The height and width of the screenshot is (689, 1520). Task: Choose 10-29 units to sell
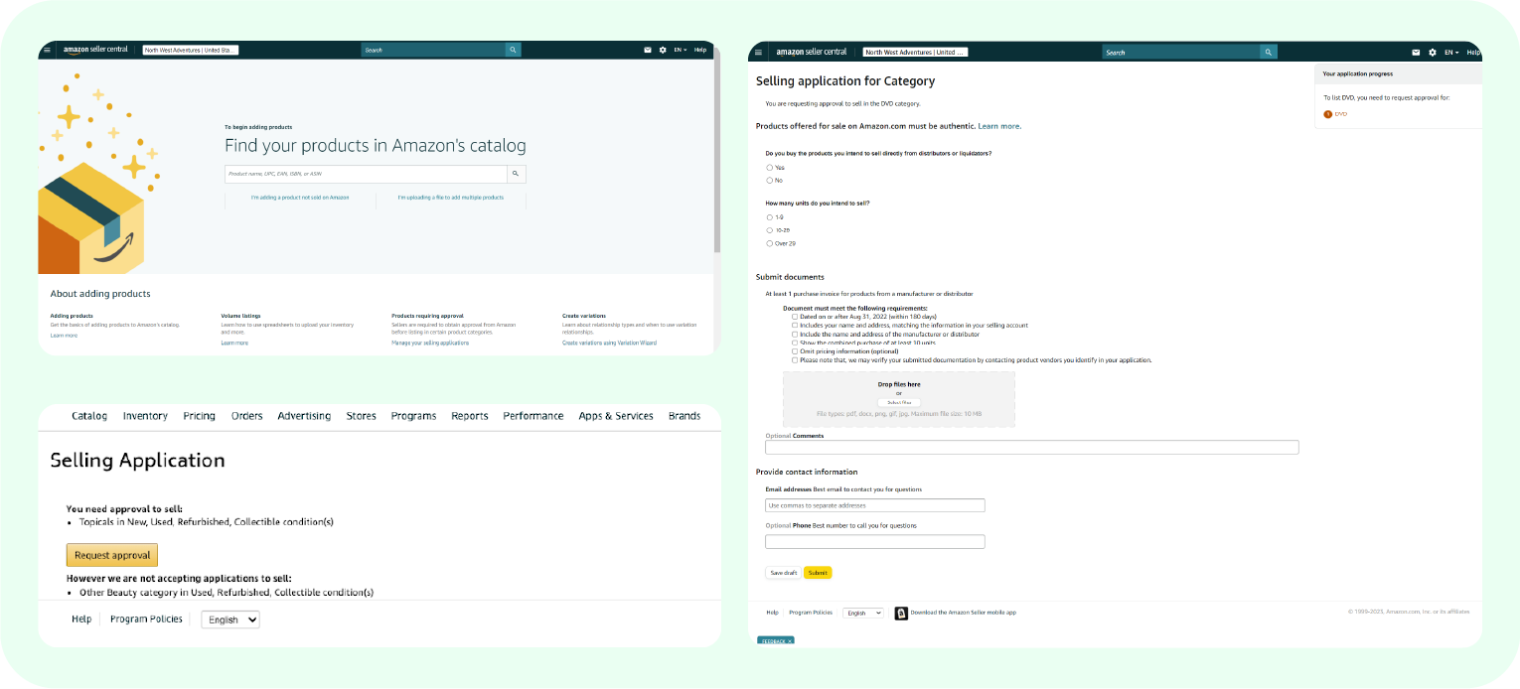point(769,230)
